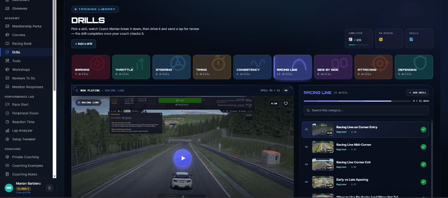Click the Coaching Examples icon
The width and height of the screenshot is (448, 198).
7,165
